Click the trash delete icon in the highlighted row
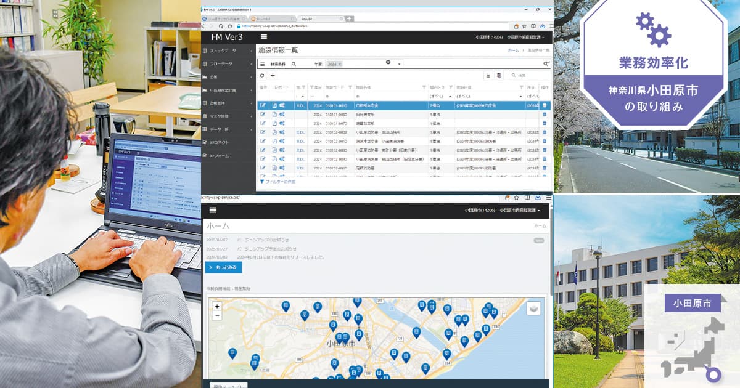This screenshot has width=740, height=388. [544, 105]
